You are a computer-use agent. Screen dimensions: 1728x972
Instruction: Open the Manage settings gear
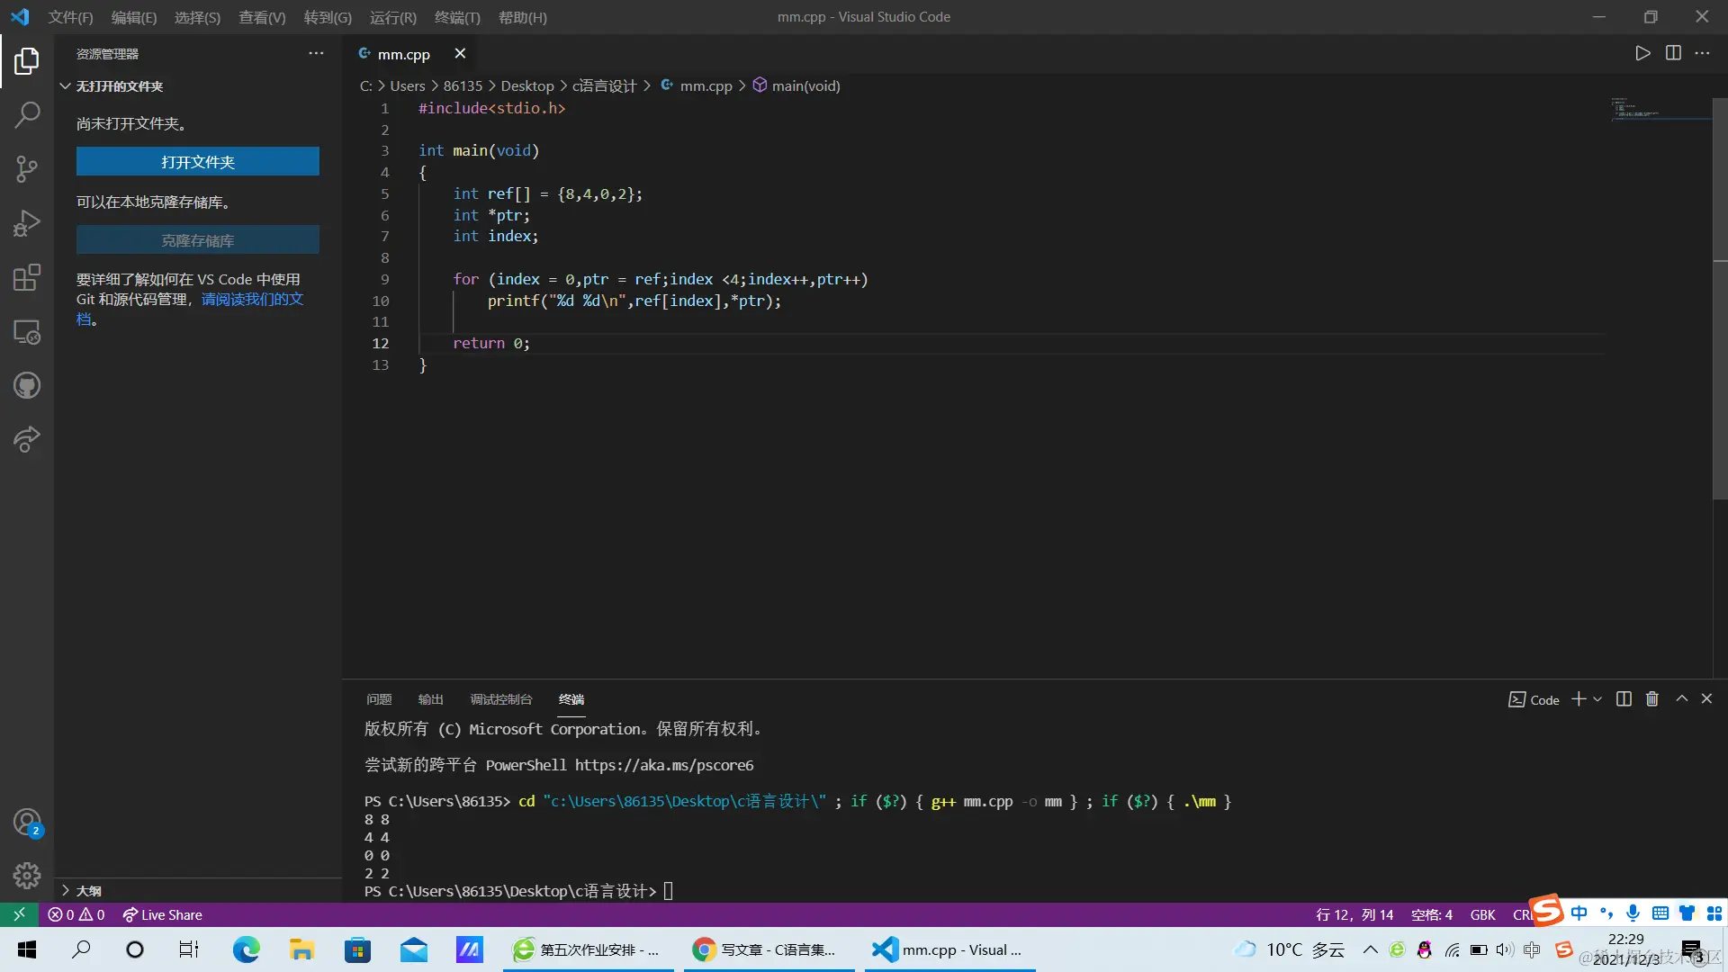[27, 875]
